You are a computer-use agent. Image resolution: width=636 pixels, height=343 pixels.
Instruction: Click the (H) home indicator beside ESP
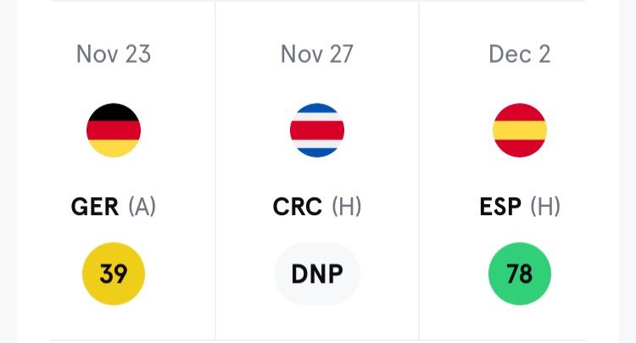[x=546, y=207]
